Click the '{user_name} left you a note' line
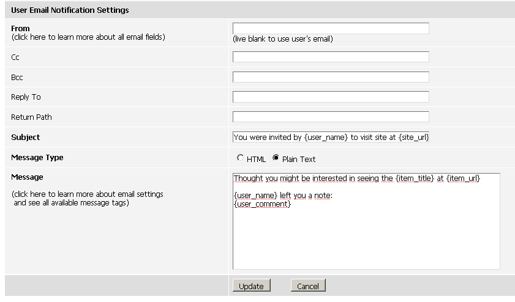This screenshot has width=515, height=302. point(283,196)
